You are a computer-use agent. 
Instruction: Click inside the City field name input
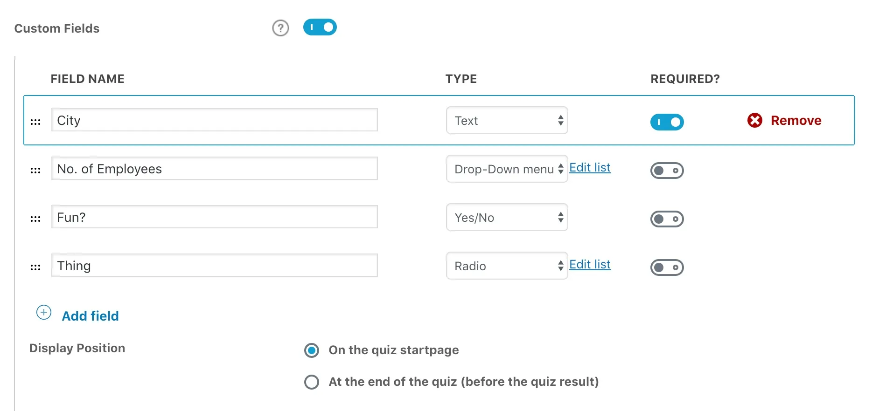(214, 120)
